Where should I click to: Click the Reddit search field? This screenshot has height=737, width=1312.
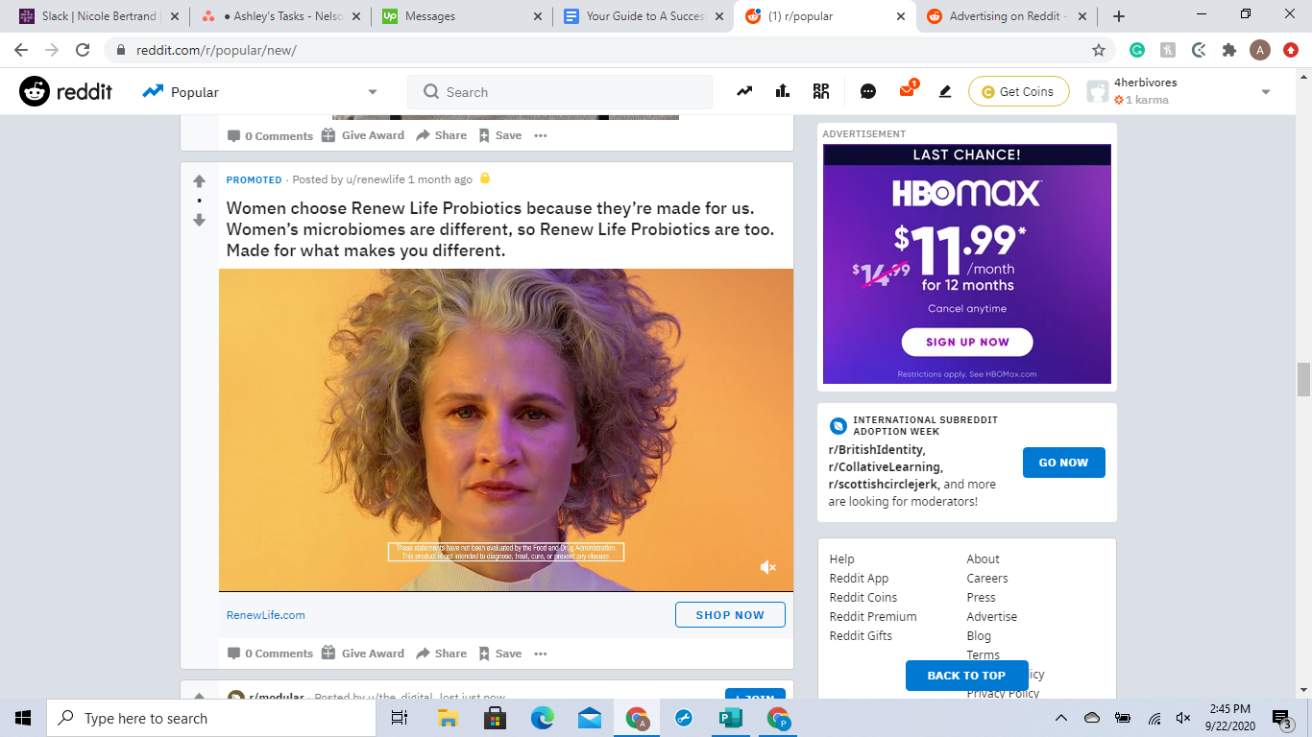pos(560,92)
